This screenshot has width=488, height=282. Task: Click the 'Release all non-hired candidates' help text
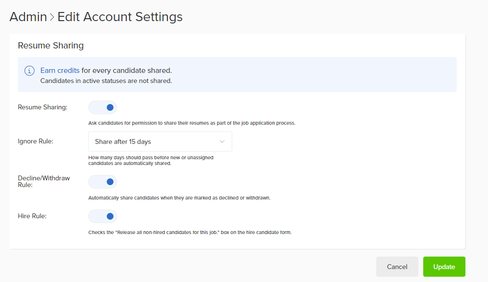[190, 232]
